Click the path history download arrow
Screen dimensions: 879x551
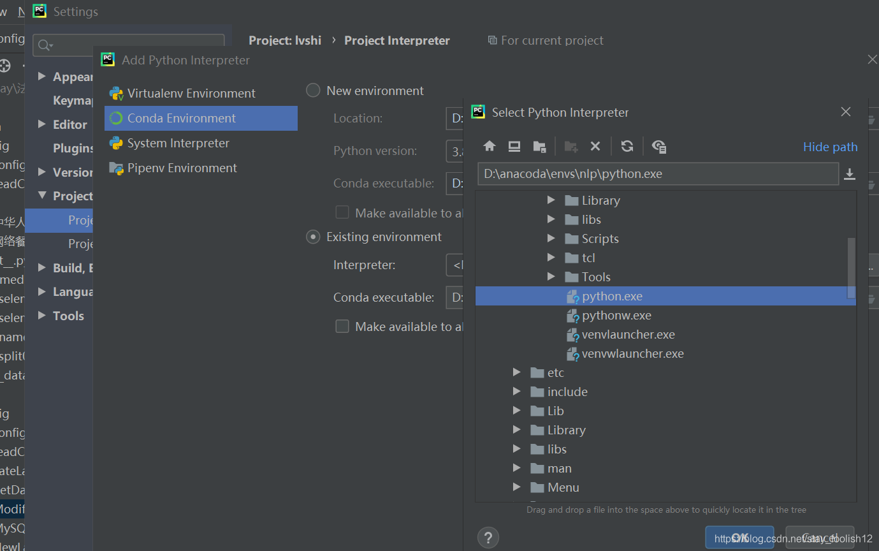pos(850,174)
